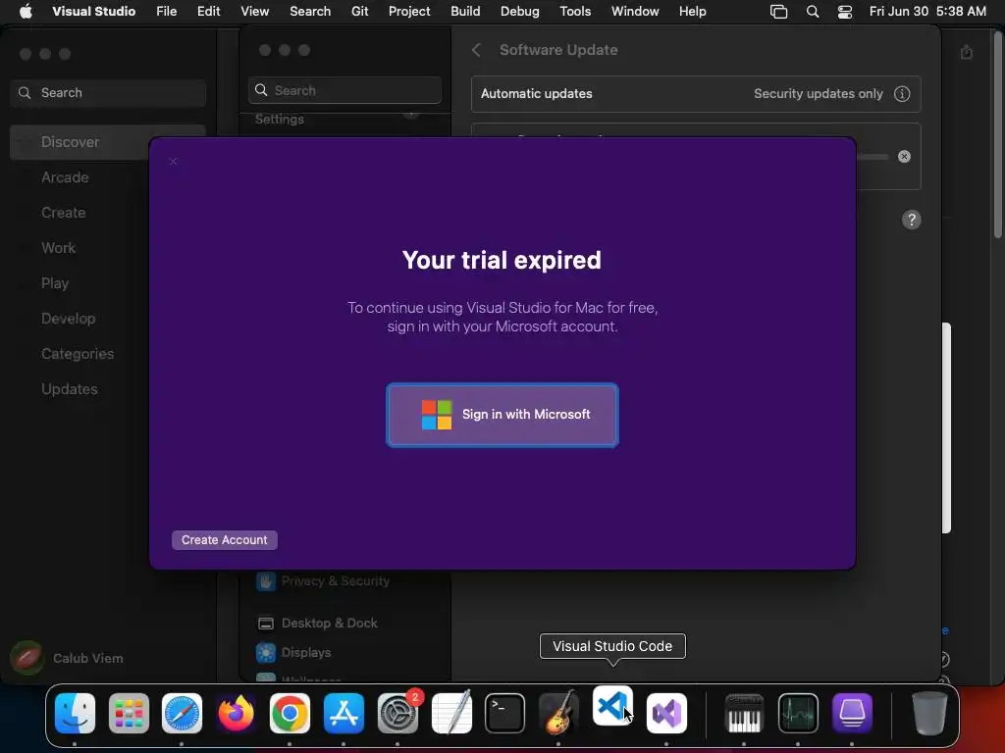Open Desktop & Dock in System Settings
1005x753 pixels.
pos(317,623)
